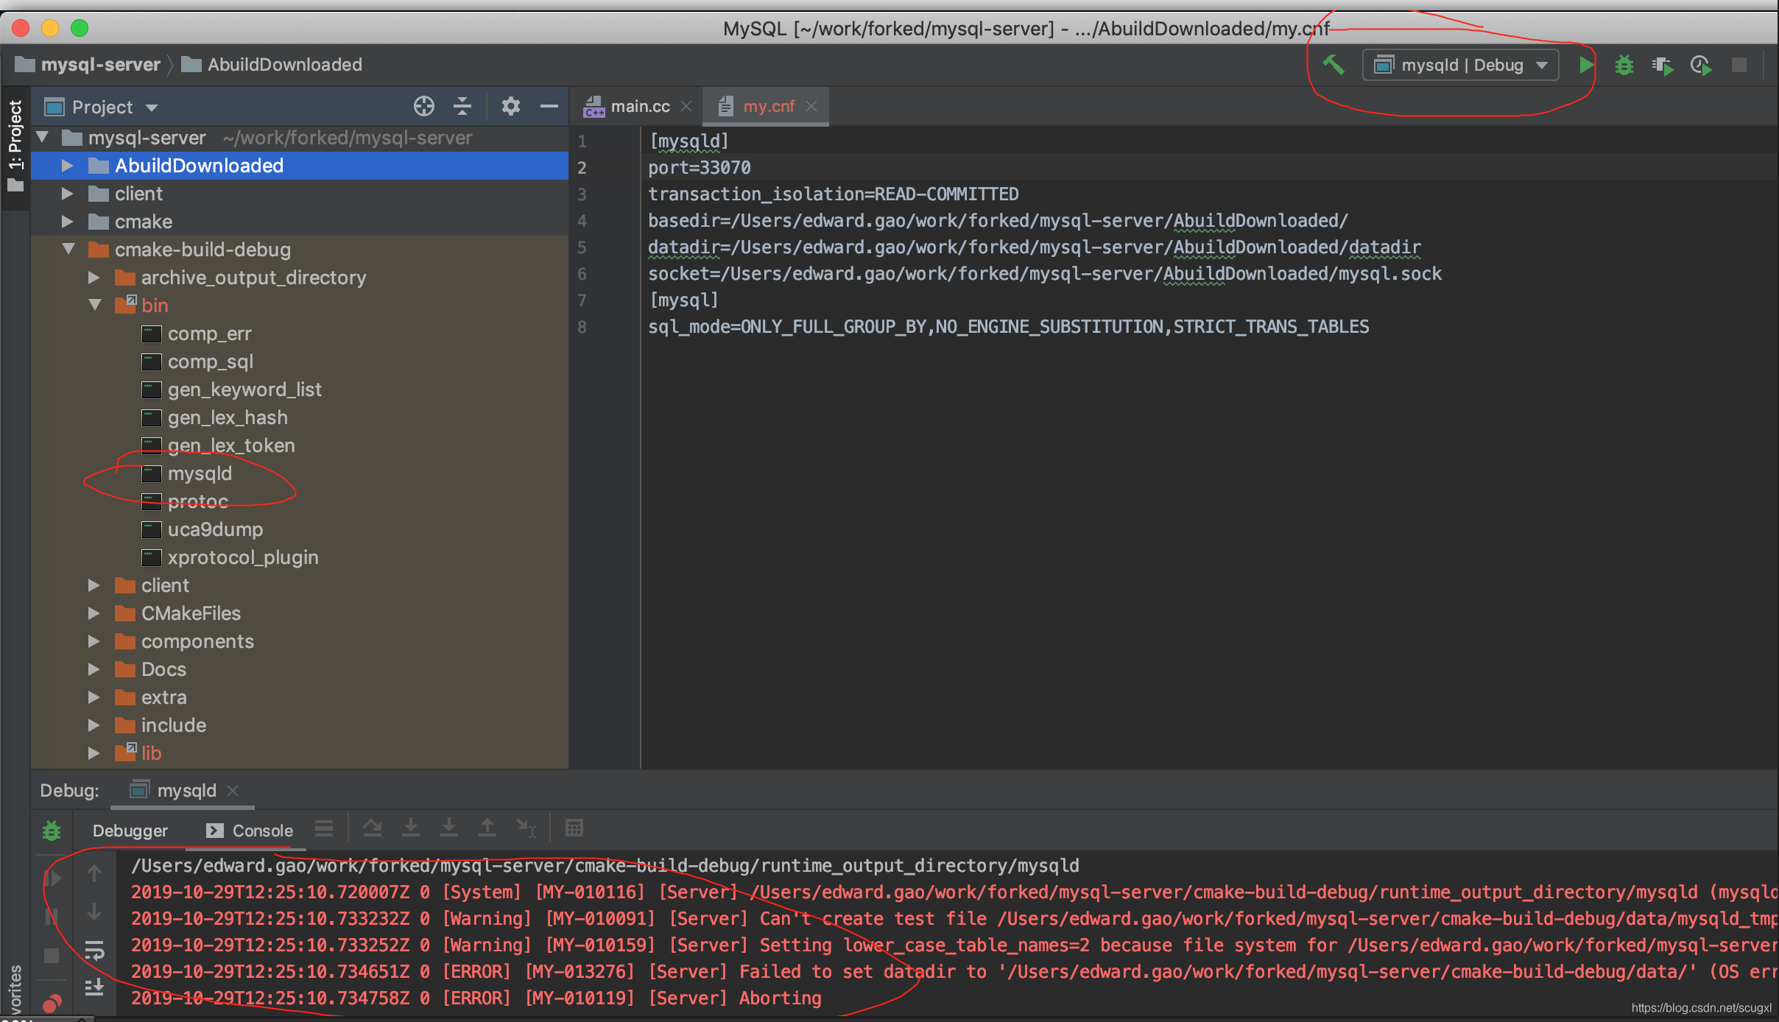Expand the AbuildDownloaded folder
The height and width of the screenshot is (1022, 1779).
pyautogui.click(x=67, y=166)
